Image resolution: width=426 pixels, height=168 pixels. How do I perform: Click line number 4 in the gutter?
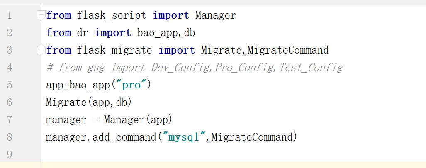pyautogui.click(x=10, y=68)
